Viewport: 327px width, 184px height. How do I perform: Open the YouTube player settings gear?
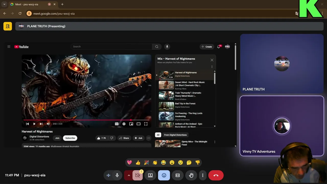pos(124,124)
